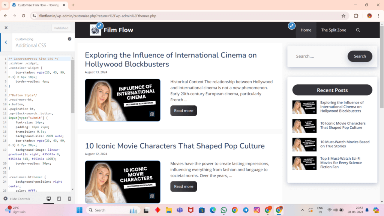
Task: Open the Home menu item
Action: [306, 30]
